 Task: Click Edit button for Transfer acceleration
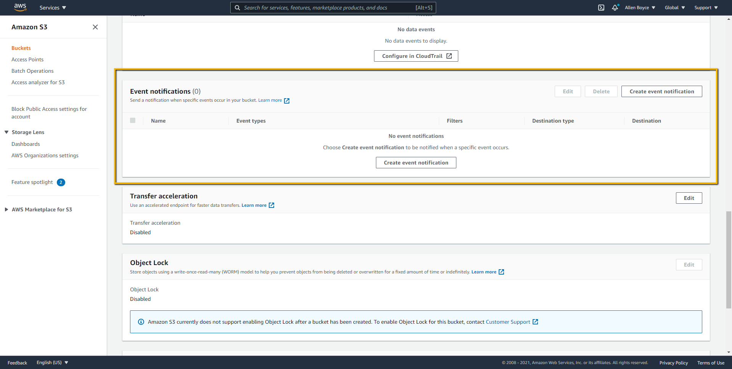click(x=689, y=198)
